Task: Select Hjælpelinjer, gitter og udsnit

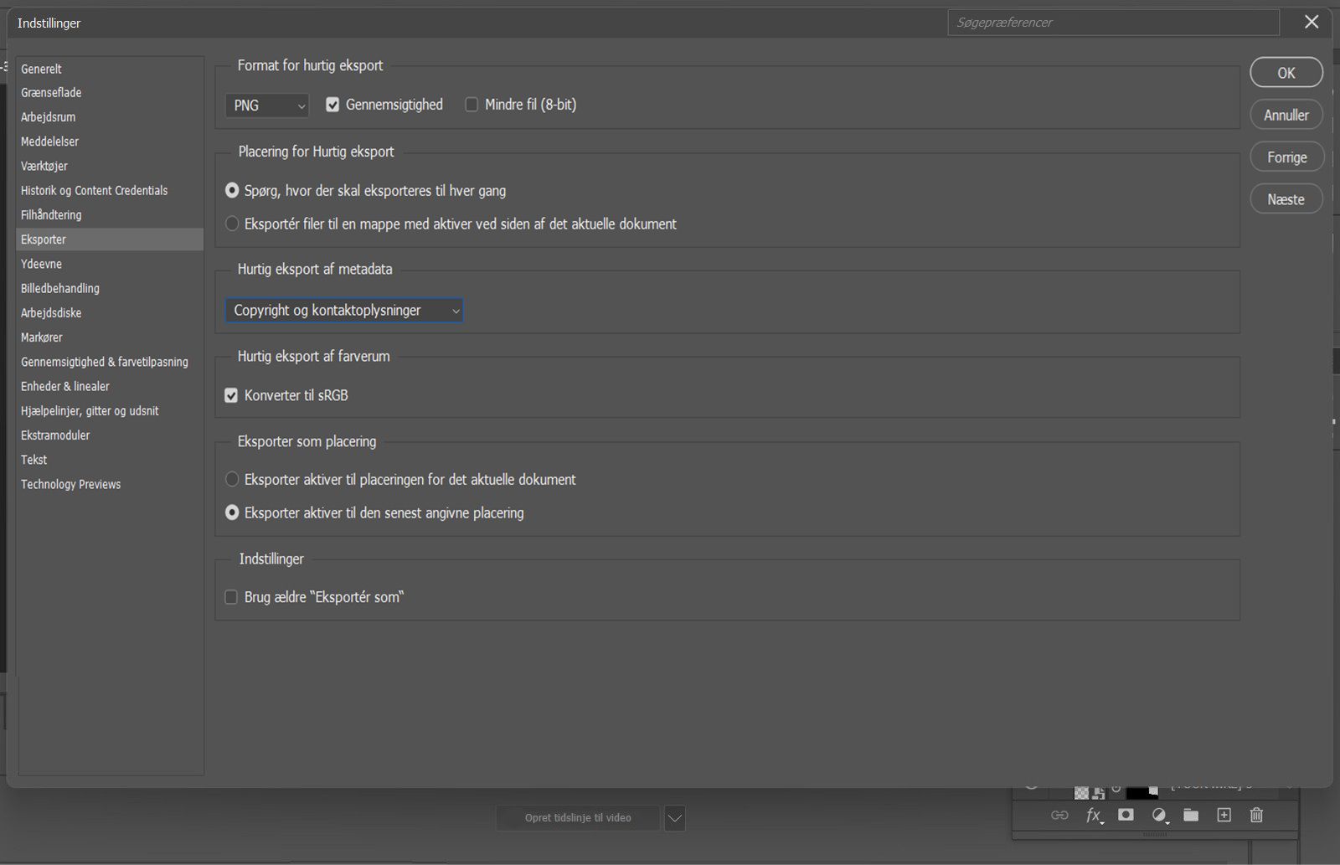Action: tap(110, 411)
